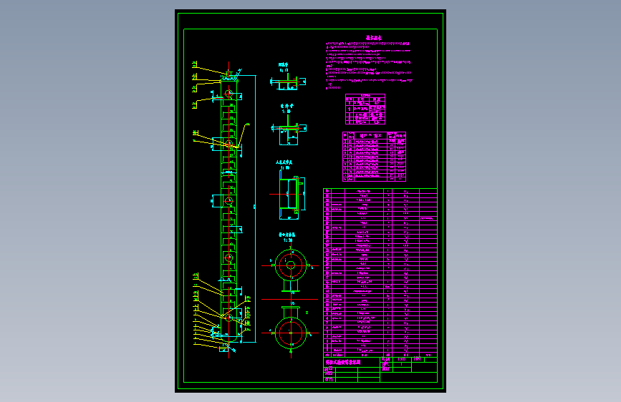Click the drawing title in the title block
Screen dimensions: 621x402
(343, 363)
